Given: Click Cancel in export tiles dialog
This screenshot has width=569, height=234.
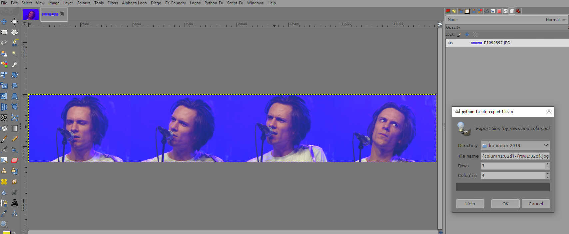Looking at the screenshot, I should (x=536, y=204).
